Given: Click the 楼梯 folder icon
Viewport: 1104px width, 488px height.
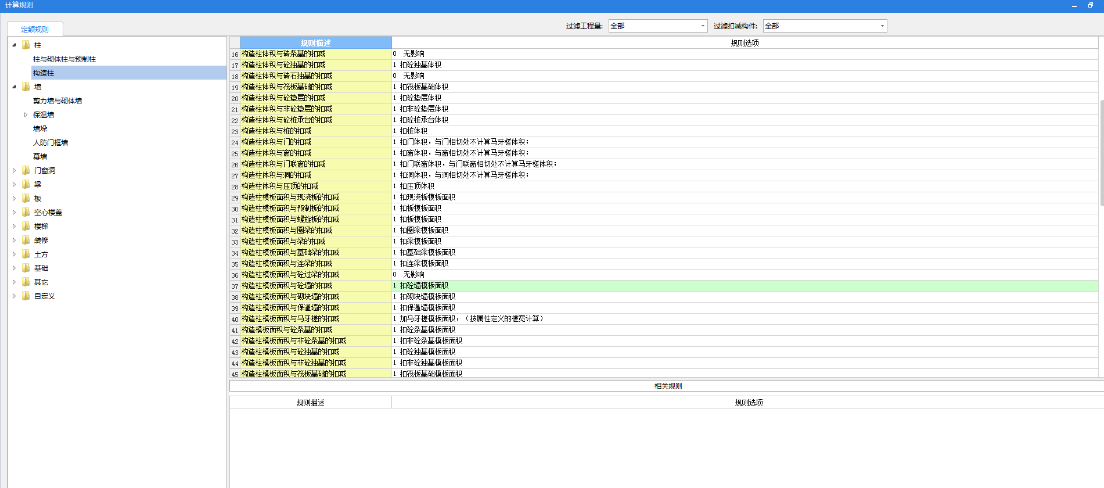Looking at the screenshot, I should click(26, 226).
